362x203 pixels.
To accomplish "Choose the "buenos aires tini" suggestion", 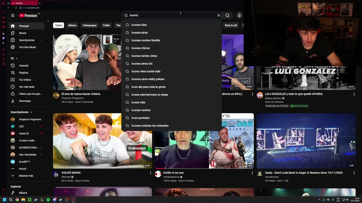I will coord(171,64).
